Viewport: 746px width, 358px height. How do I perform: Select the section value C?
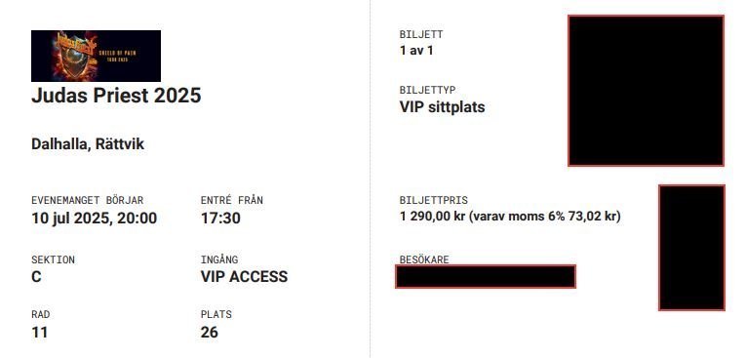(x=36, y=277)
